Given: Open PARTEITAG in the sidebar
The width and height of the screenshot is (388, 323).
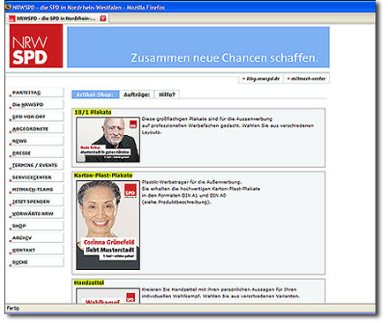Looking at the screenshot, I should point(36,93).
